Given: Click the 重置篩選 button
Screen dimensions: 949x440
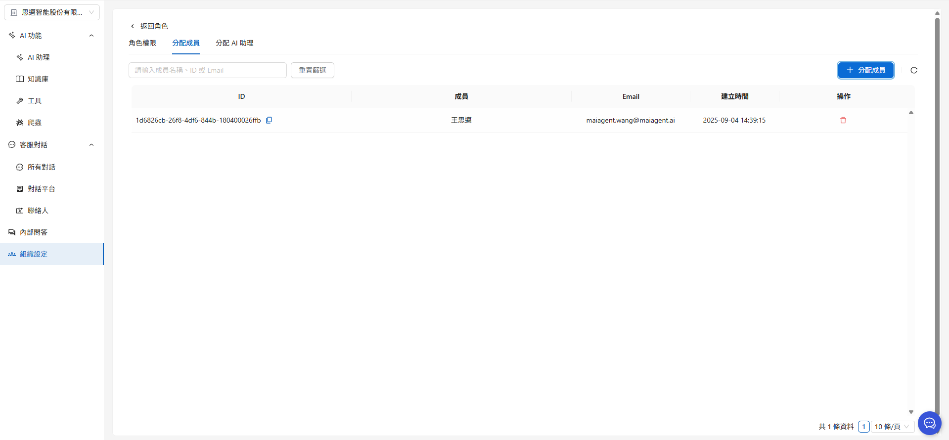Looking at the screenshot, I should pos(313,70).
